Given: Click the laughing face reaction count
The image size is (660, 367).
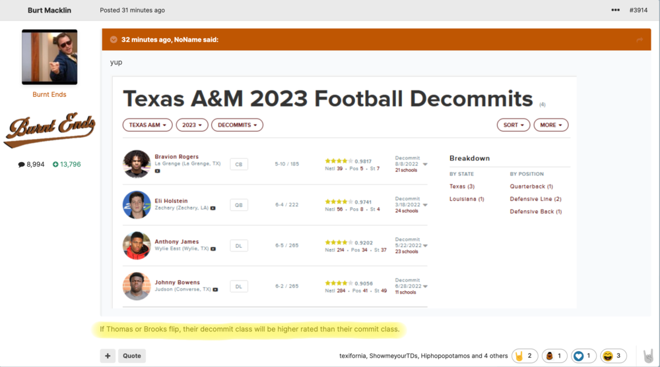Looking at the screenshot, I should coord(613,356).
